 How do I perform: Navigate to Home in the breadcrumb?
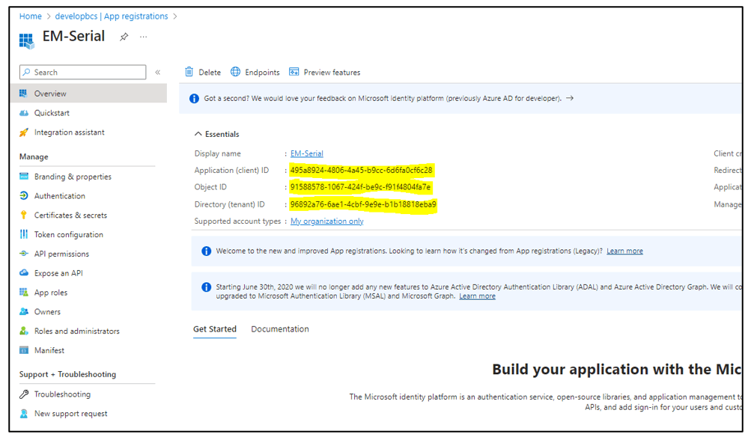(31, 16)
